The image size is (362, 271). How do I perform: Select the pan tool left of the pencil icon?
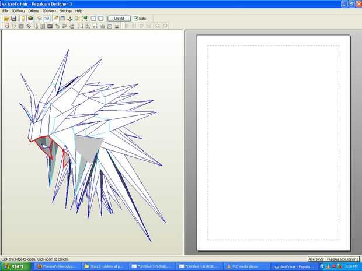click(x=47, y=19)
